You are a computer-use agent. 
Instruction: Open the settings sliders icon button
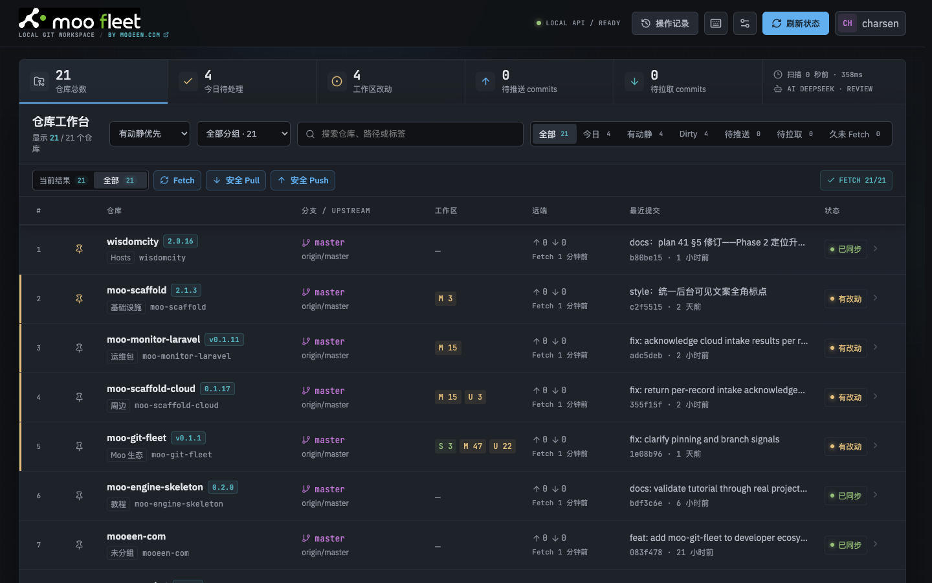[x=745, y=23]
